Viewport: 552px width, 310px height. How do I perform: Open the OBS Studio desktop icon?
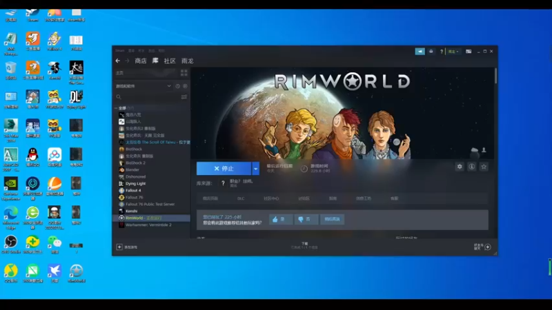click(11, 245)
